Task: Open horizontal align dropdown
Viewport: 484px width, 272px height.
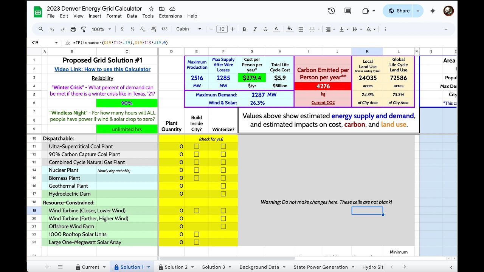Action: pos(330,29)
